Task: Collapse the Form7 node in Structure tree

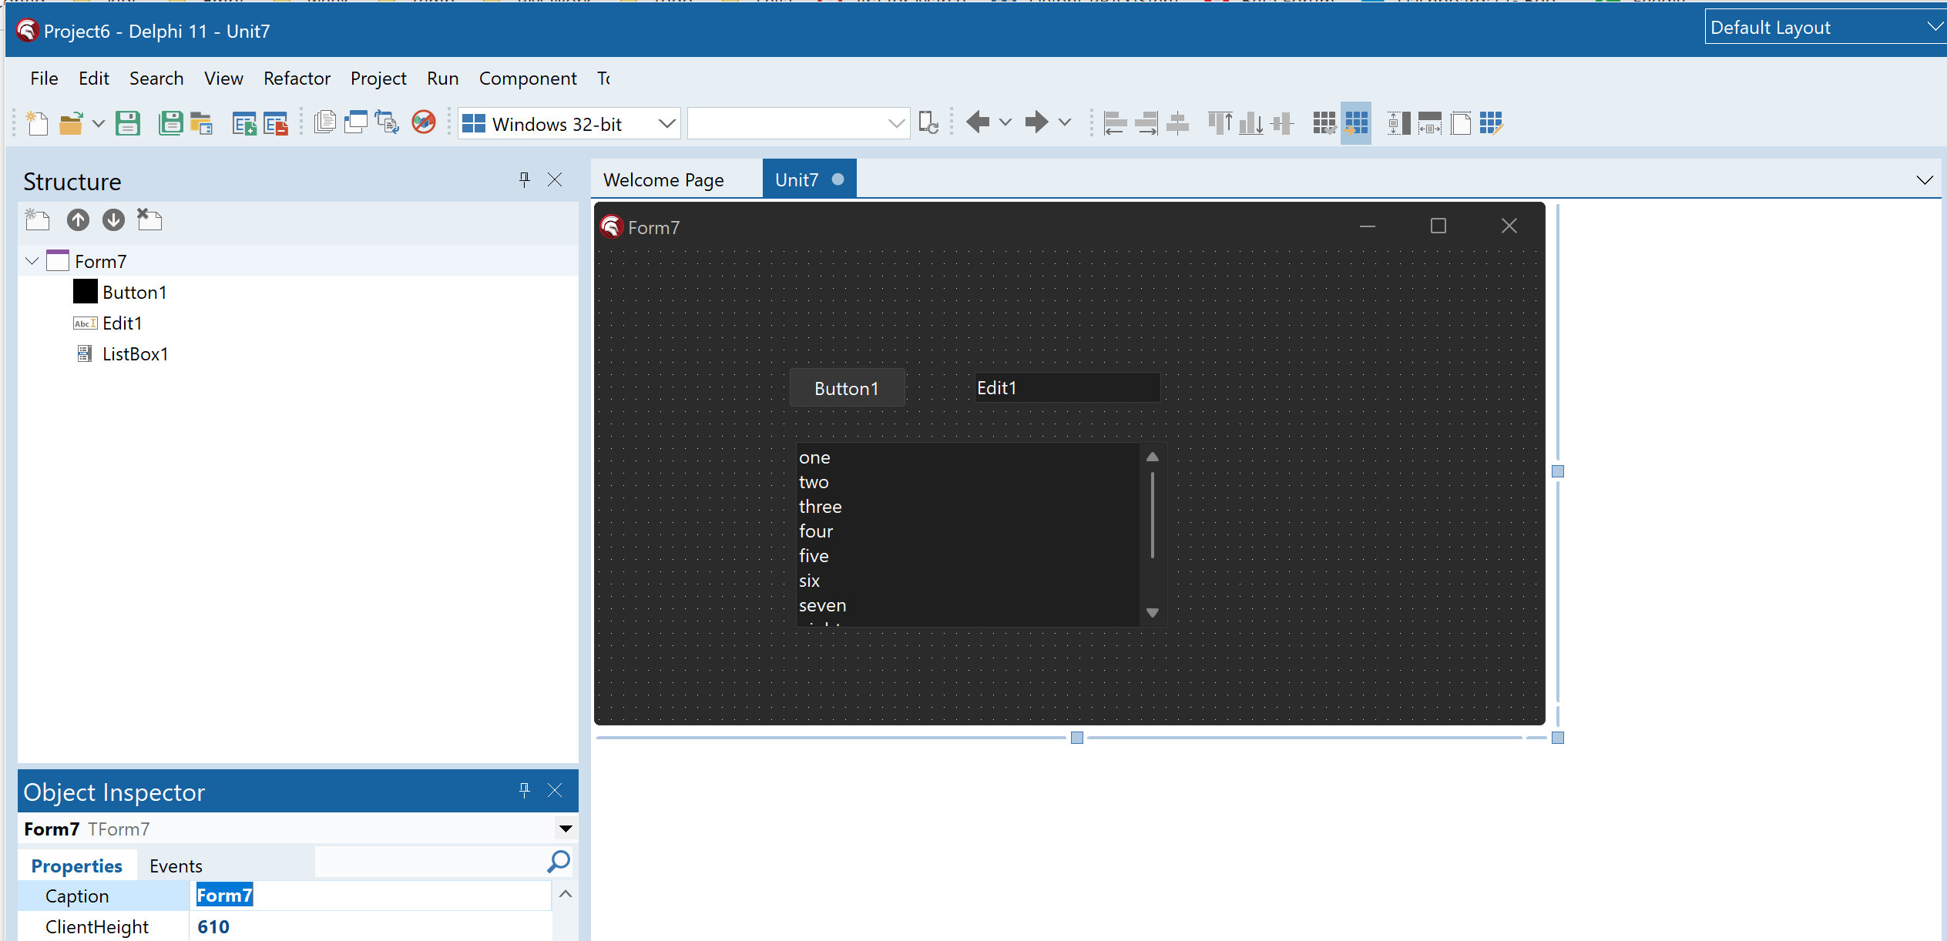Action: [x=31, y=260]
